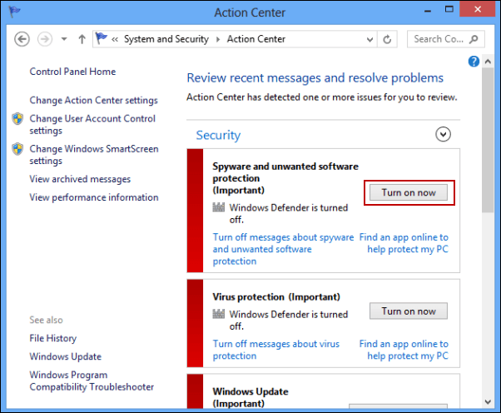
Task: Click Turn off messages about virus protection
Action: [276, 350]
